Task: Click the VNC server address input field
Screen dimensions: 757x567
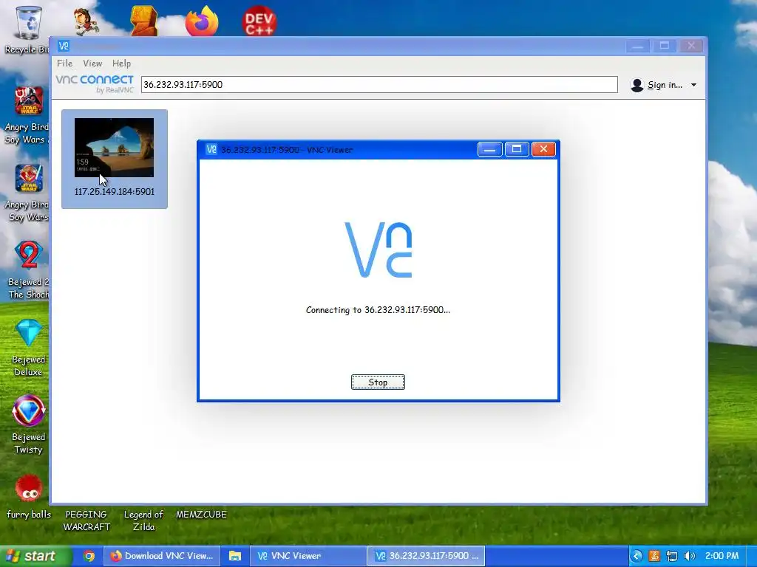Action: click(379, 84)
